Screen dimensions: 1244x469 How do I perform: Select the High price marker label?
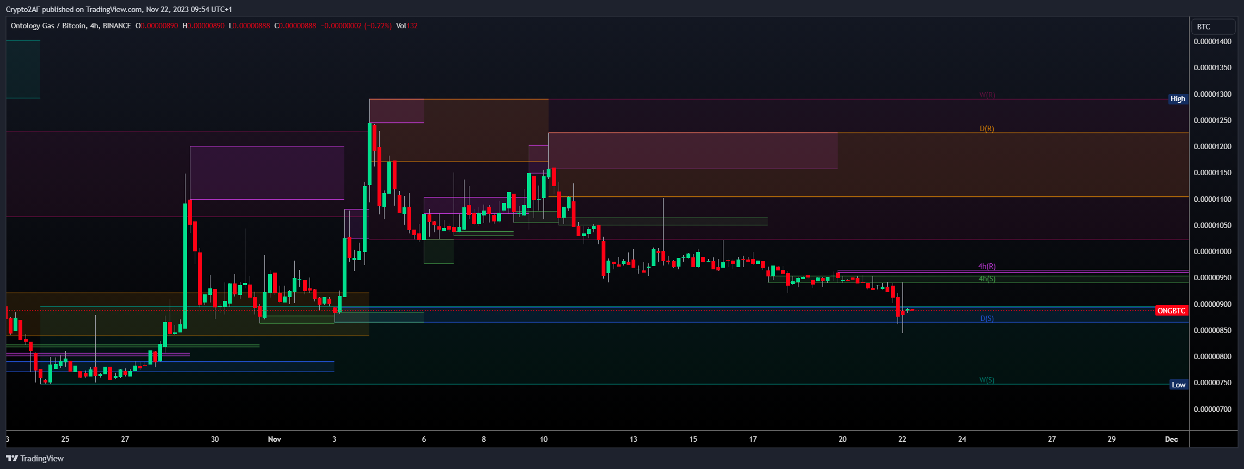1178,99
